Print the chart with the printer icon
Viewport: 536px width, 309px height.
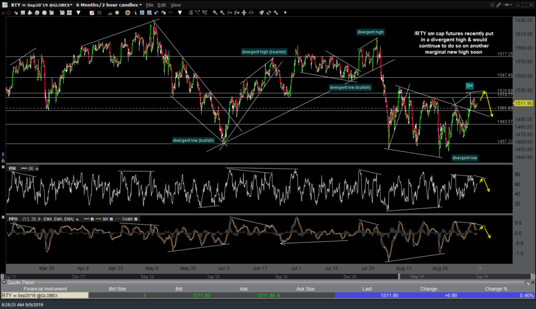coord(30,13)
